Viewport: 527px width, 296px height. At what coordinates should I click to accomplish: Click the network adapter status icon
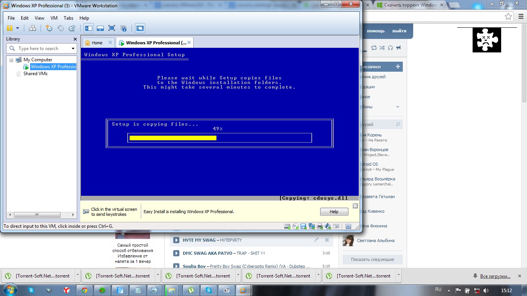click(312, 226)
